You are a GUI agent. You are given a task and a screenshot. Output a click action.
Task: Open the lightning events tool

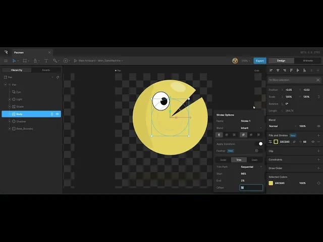pos(66,60)
